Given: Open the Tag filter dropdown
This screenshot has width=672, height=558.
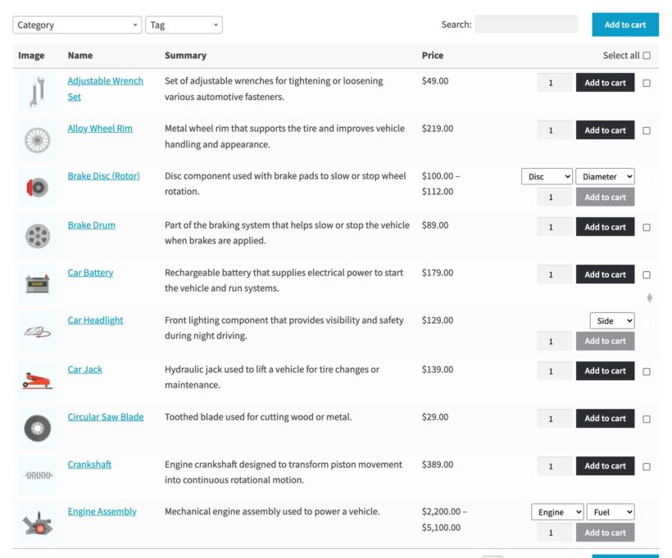Looking at the screenshot, I should [184, 25].
